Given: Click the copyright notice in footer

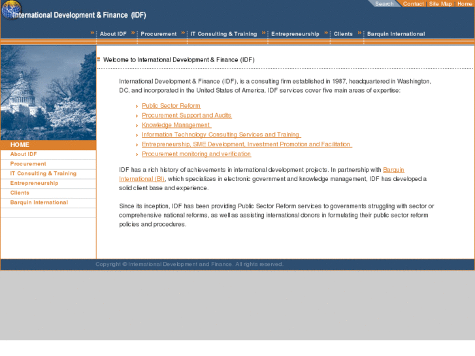Looking at the screenshot, I should [189, 264].
